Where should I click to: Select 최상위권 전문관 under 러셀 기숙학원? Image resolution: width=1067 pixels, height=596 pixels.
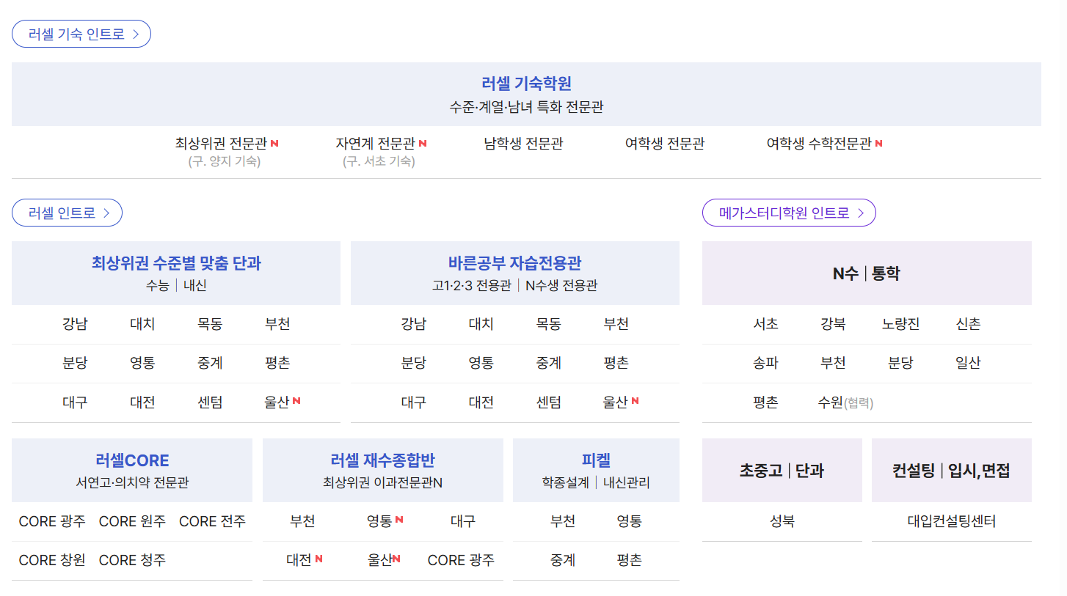coord(226,144)
